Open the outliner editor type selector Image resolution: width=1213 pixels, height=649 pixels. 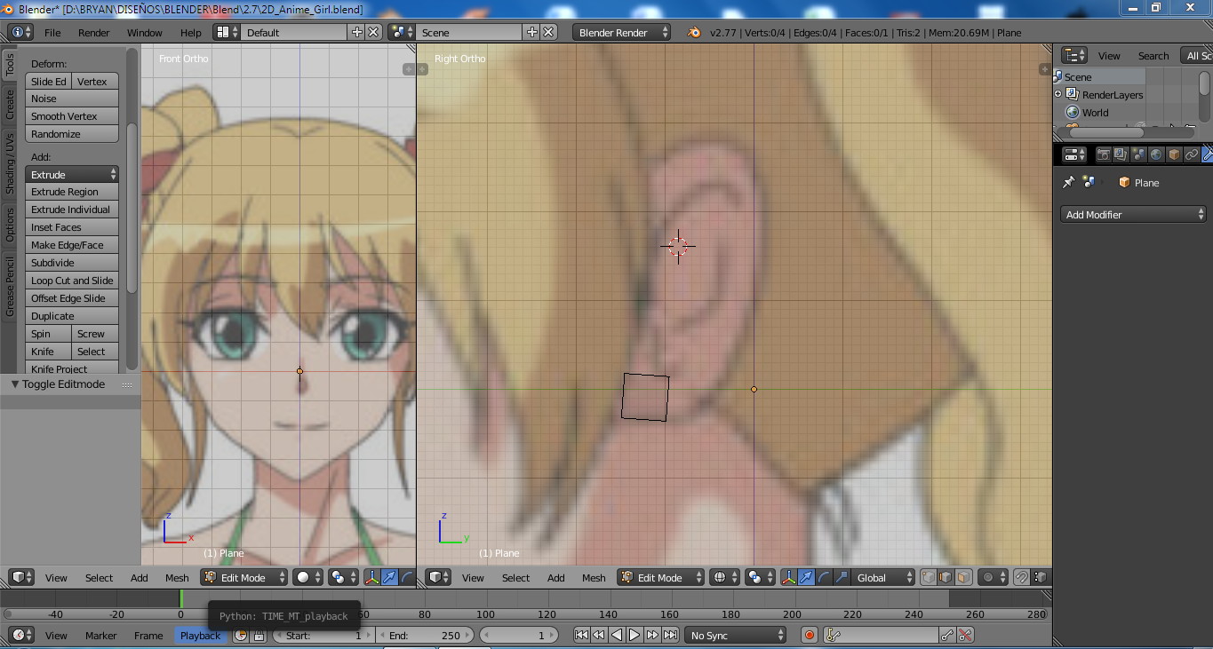point(1074,55)
